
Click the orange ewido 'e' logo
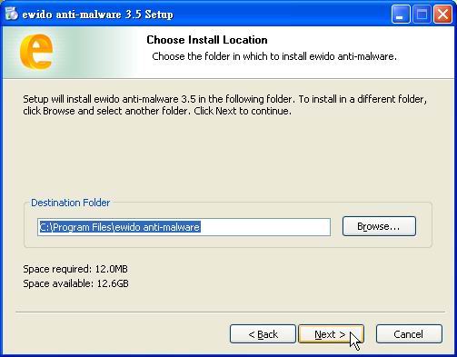pos(36,51)
